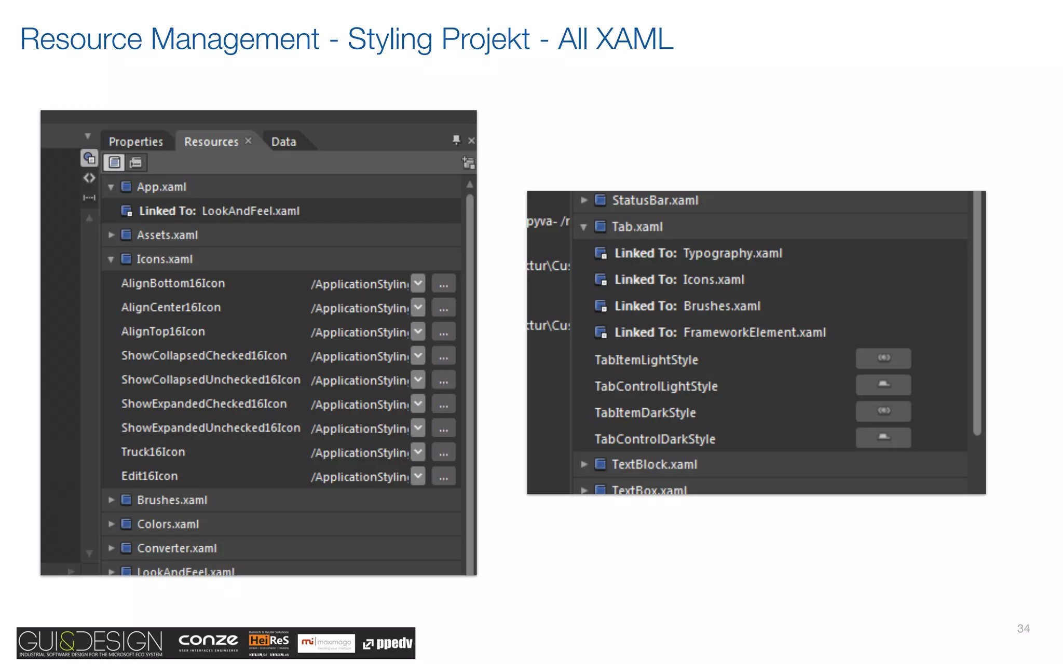Open the Edit16Icon source dropdown
The image size is (1063, 664).
point(418,476)
